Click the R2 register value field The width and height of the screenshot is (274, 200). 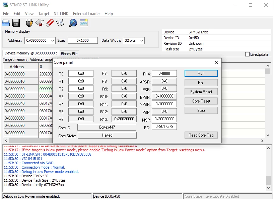click(x=81, y=88)
